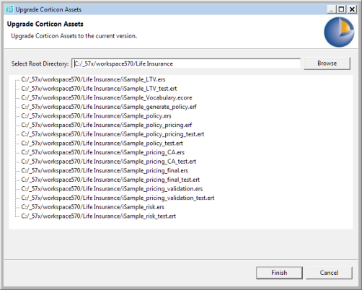Cancel the asset upgrade dialog
The image size is (362, 290).
tap(329, 273)
